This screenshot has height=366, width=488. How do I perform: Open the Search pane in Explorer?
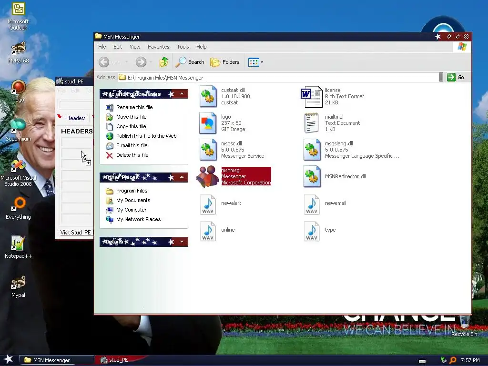pos(190,62)
